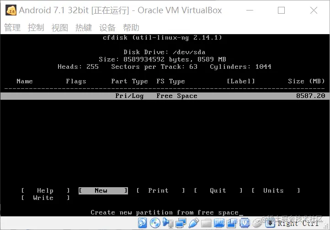Screen dimensions: 330x230
Task: Click the cfdisk (util-linux-ng 2.14.1) title
Action: coord(162,37)
